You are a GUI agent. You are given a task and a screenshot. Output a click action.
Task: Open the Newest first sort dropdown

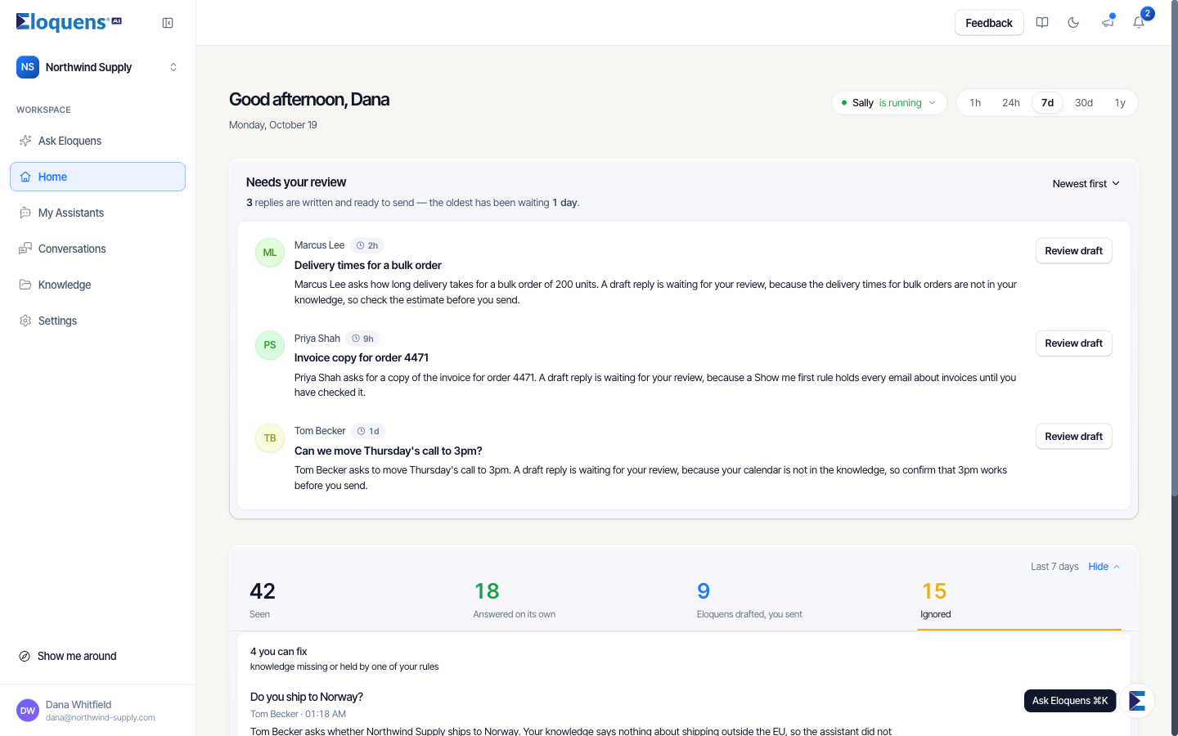coord(1086,184)
